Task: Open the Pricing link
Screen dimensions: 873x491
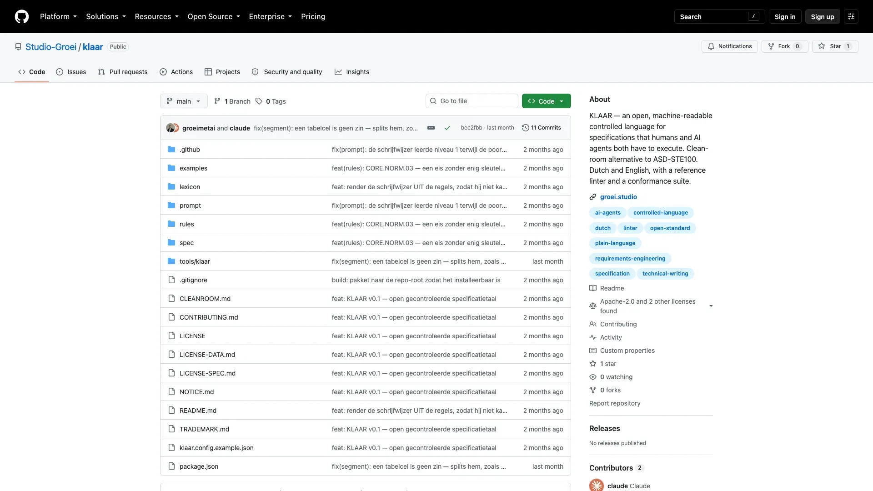Action: click(x=313, y=16)
